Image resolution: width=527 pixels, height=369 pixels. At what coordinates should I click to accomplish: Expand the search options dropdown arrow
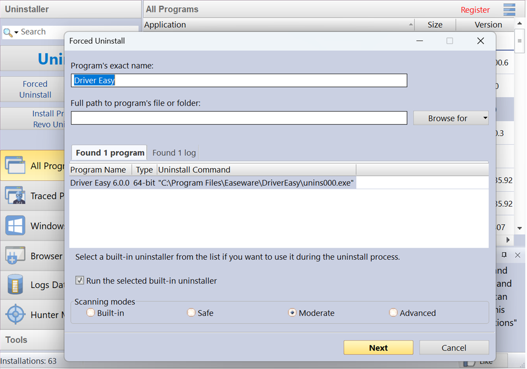tap(16, 32)
